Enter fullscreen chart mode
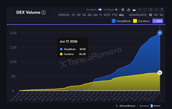 (x=145, y=10)
